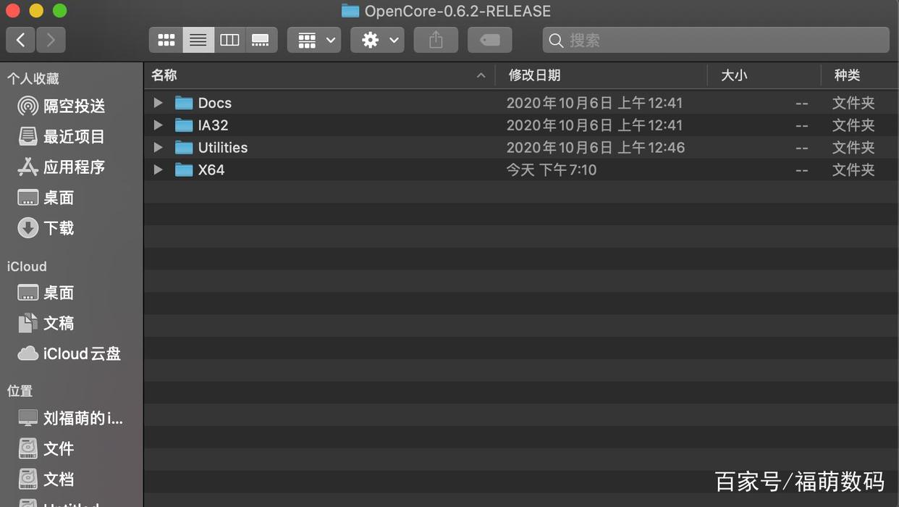Select 刘福萌的i... computer in sidebar
The width and height of the screenshot is (899, 507).
[x=70, y=419]
